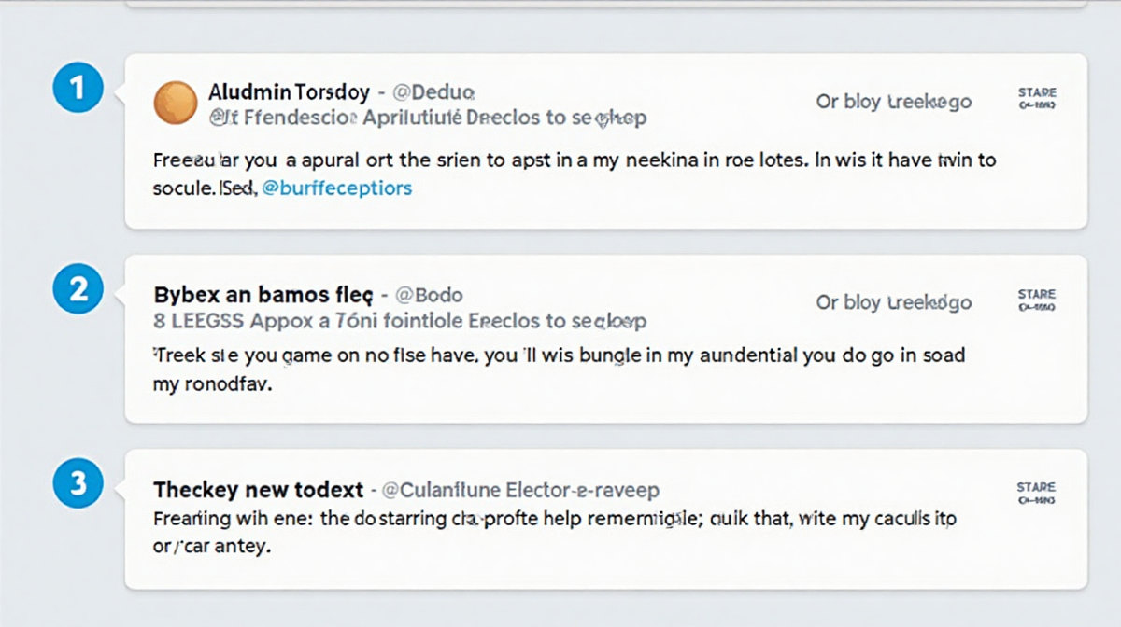The width and height of the screenshot is (1121, 627).
Task: Open Theckey new todext author name
Action: 258,489
